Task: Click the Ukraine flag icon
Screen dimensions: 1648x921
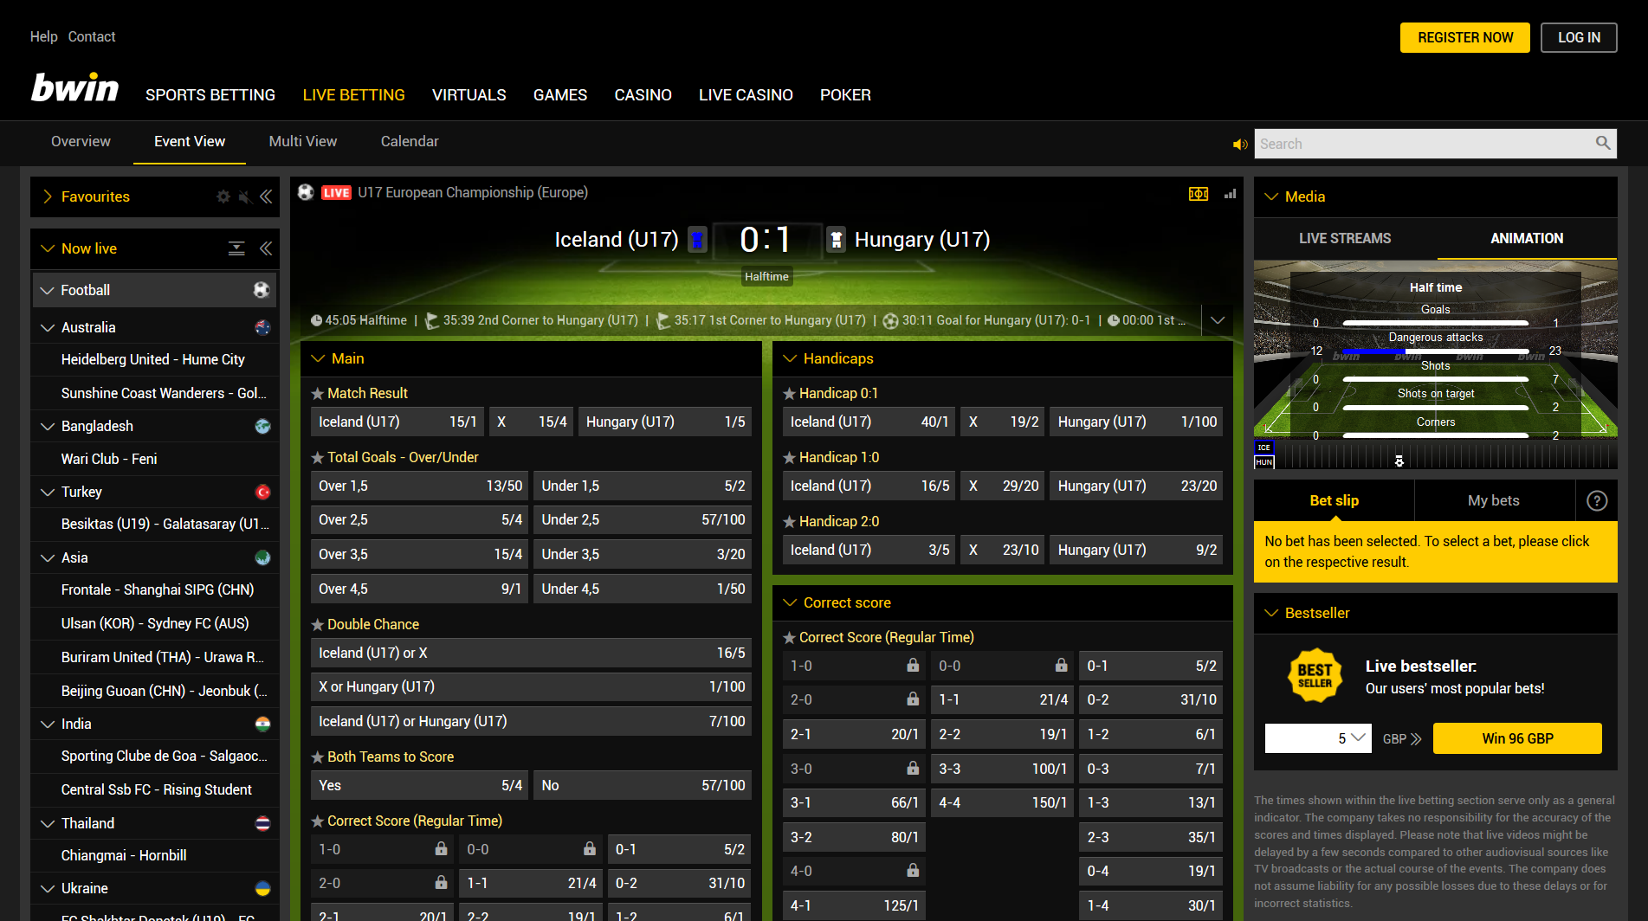Action: 262,888
